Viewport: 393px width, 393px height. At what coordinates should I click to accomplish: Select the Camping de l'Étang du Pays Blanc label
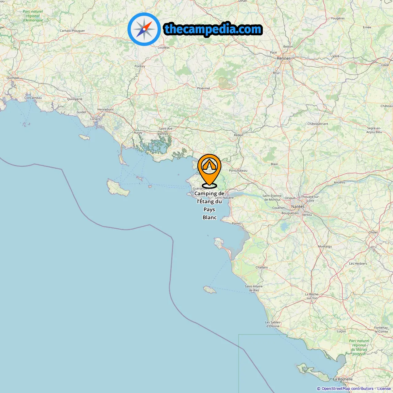pos(209,205)
